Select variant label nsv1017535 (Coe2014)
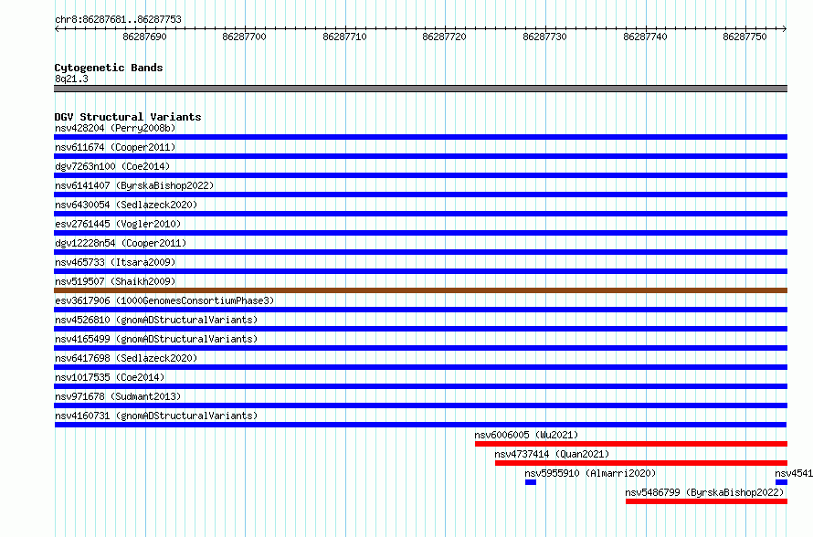Image resolution: width=813 pixels, height=537 pixels. point(110,377)
